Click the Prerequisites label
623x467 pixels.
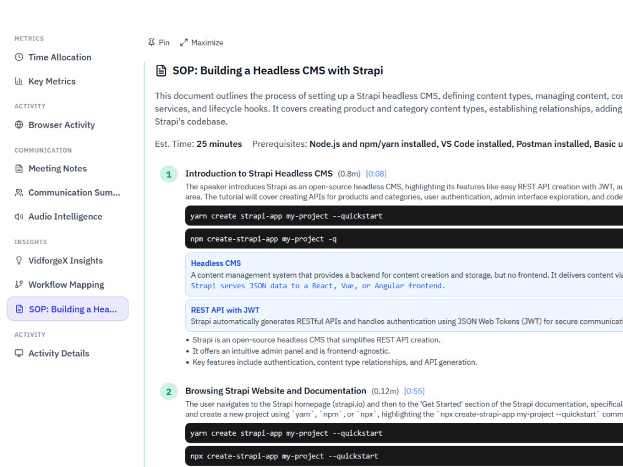[280, 144]
